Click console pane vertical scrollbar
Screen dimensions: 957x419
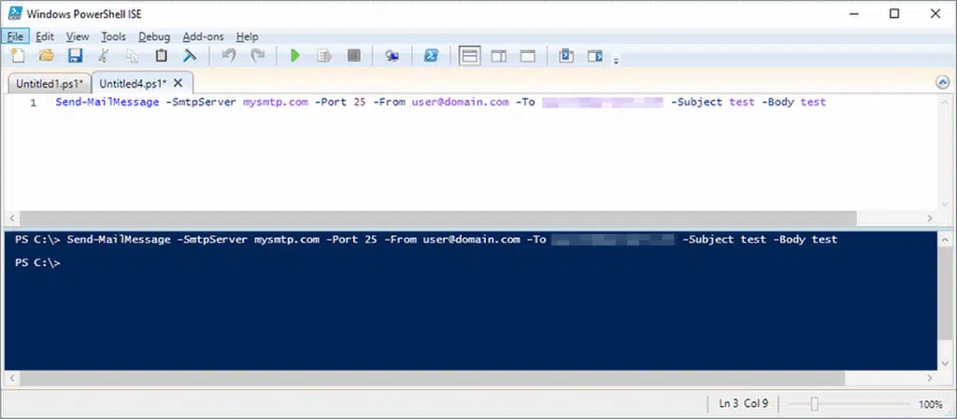click(x=945, y=300)
